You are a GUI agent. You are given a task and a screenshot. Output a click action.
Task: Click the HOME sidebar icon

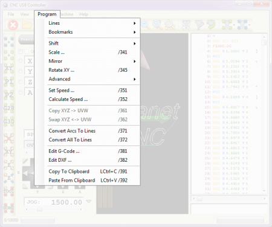(x=9, y=208)
